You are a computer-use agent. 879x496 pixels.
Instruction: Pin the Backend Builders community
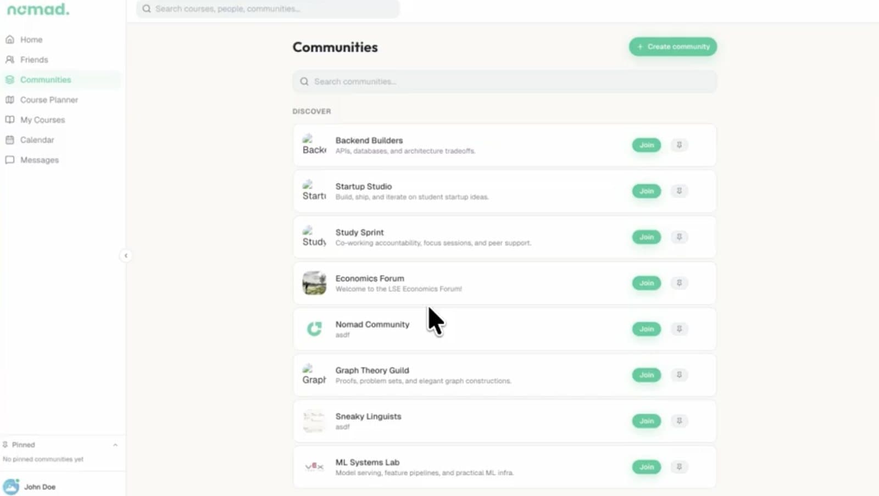pos(679,145)
